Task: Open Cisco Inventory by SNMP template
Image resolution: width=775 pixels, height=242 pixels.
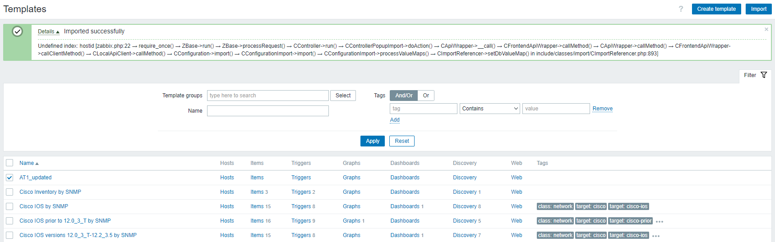Action: tap(50, 192)
